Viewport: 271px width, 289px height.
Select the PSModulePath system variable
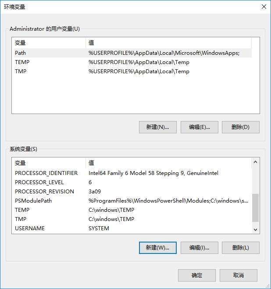coord(133,201)
